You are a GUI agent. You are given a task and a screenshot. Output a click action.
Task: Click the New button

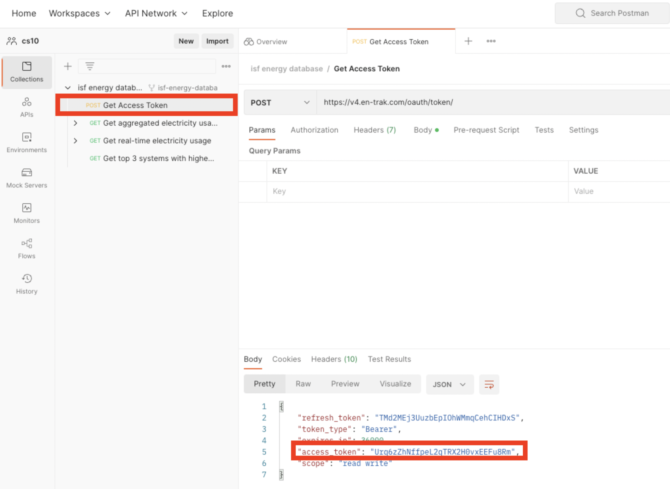click(186, 41)
